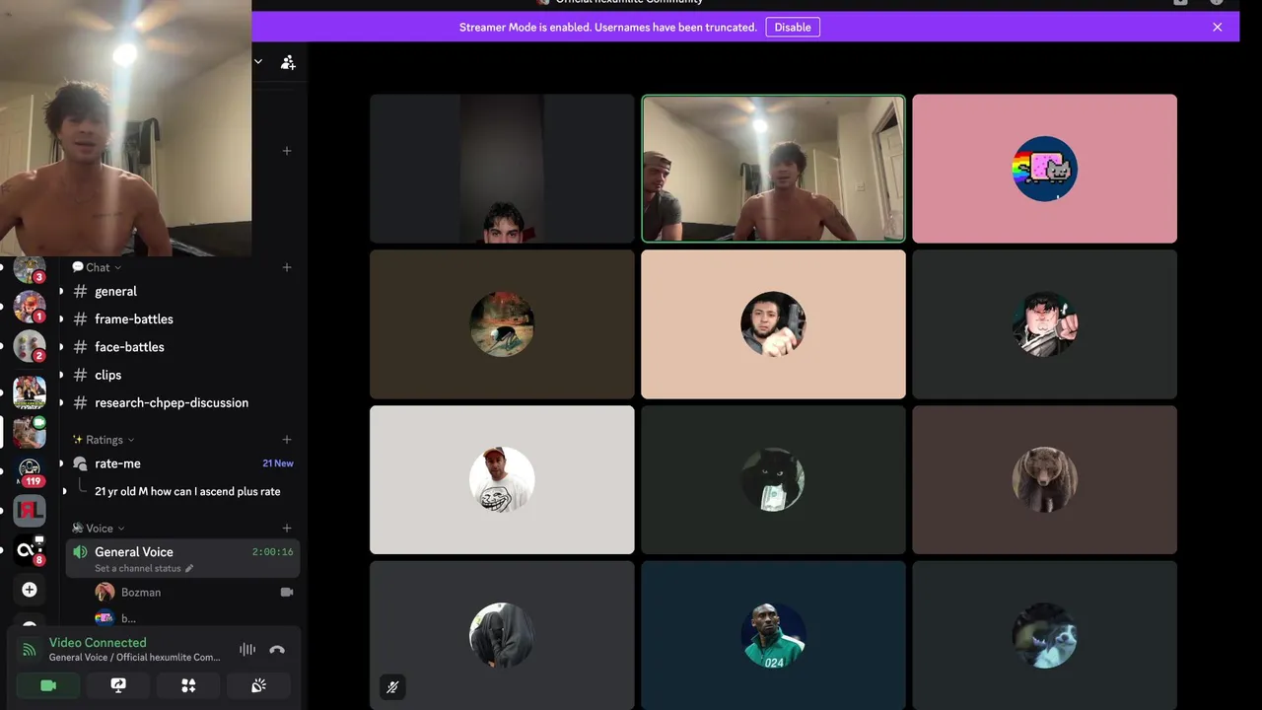Disconnect from the voice call
This screenshot has width=1262, height=710.
pos(277,650)
